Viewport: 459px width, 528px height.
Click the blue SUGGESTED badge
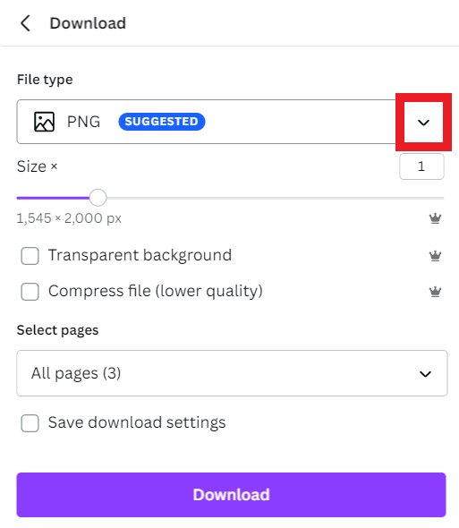[162, 122]
